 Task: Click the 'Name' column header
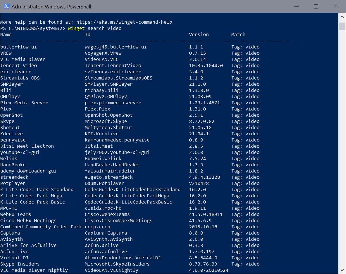(x=6, y=34)
